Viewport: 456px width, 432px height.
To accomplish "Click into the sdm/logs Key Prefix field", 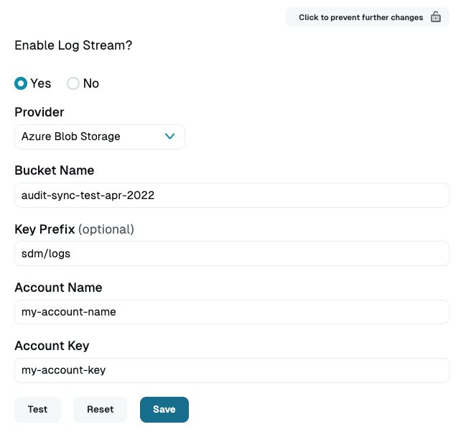I will [231, 253].
